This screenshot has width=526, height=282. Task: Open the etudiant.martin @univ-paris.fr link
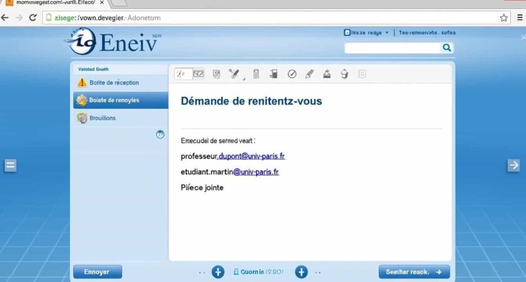(256, 172)
